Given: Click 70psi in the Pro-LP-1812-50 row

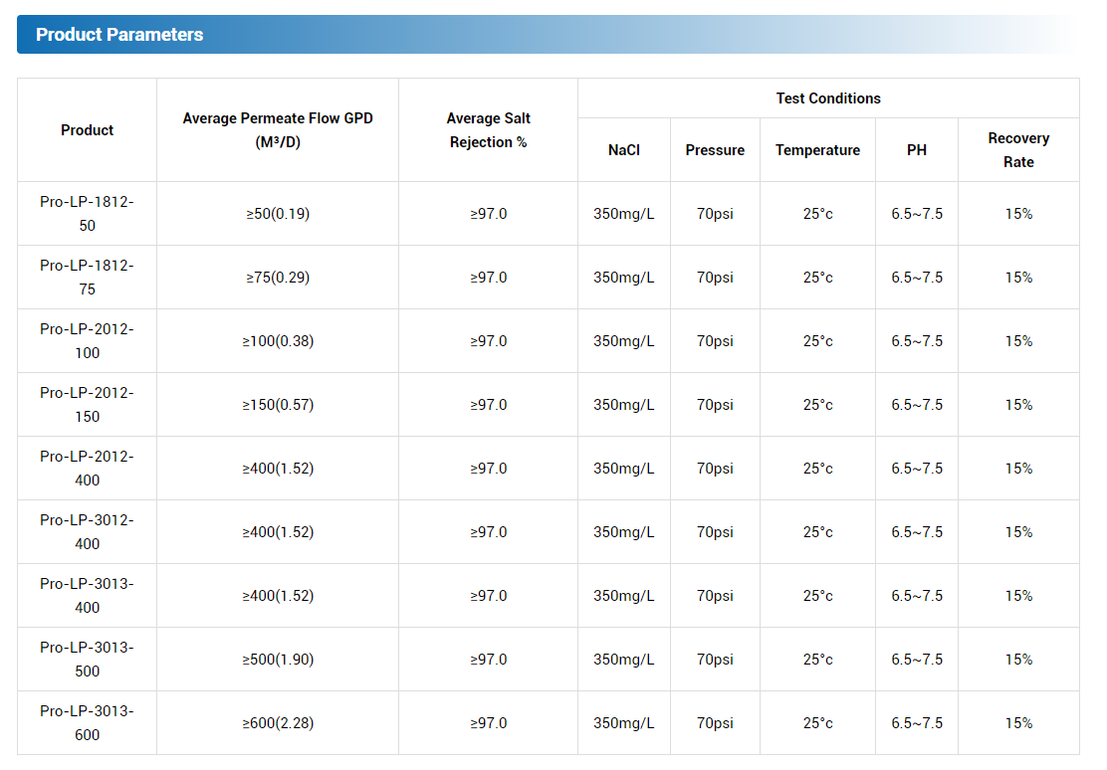Looking at the screenshot, I should [715, 213].
